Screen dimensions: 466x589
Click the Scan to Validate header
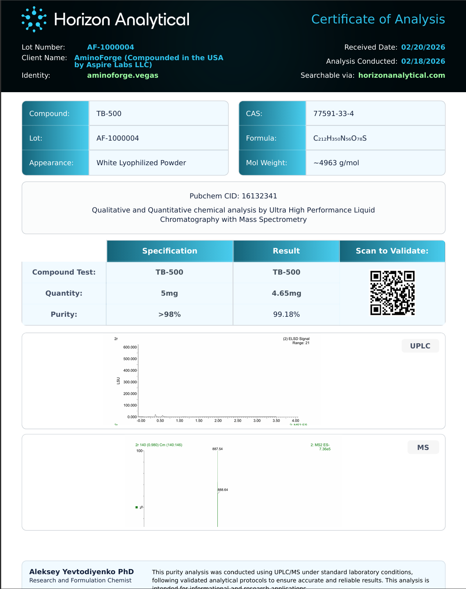point(392,251)
